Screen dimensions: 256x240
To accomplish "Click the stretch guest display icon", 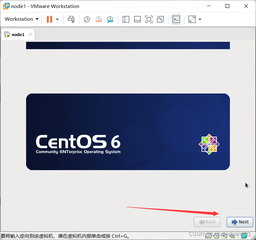I will (x=192, y=19).
